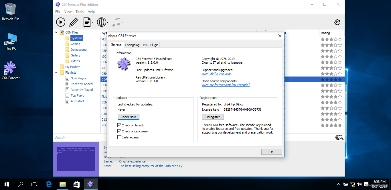Close the About C64 Forever dialog
The image size is (391, 190).
280,36
